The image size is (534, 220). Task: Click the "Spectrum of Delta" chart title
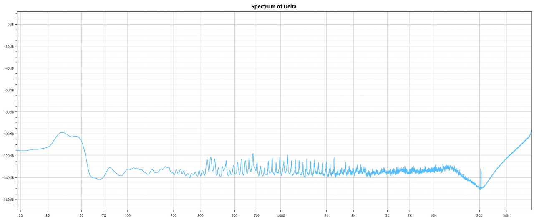pyautogui.click(x=274, y=6)
